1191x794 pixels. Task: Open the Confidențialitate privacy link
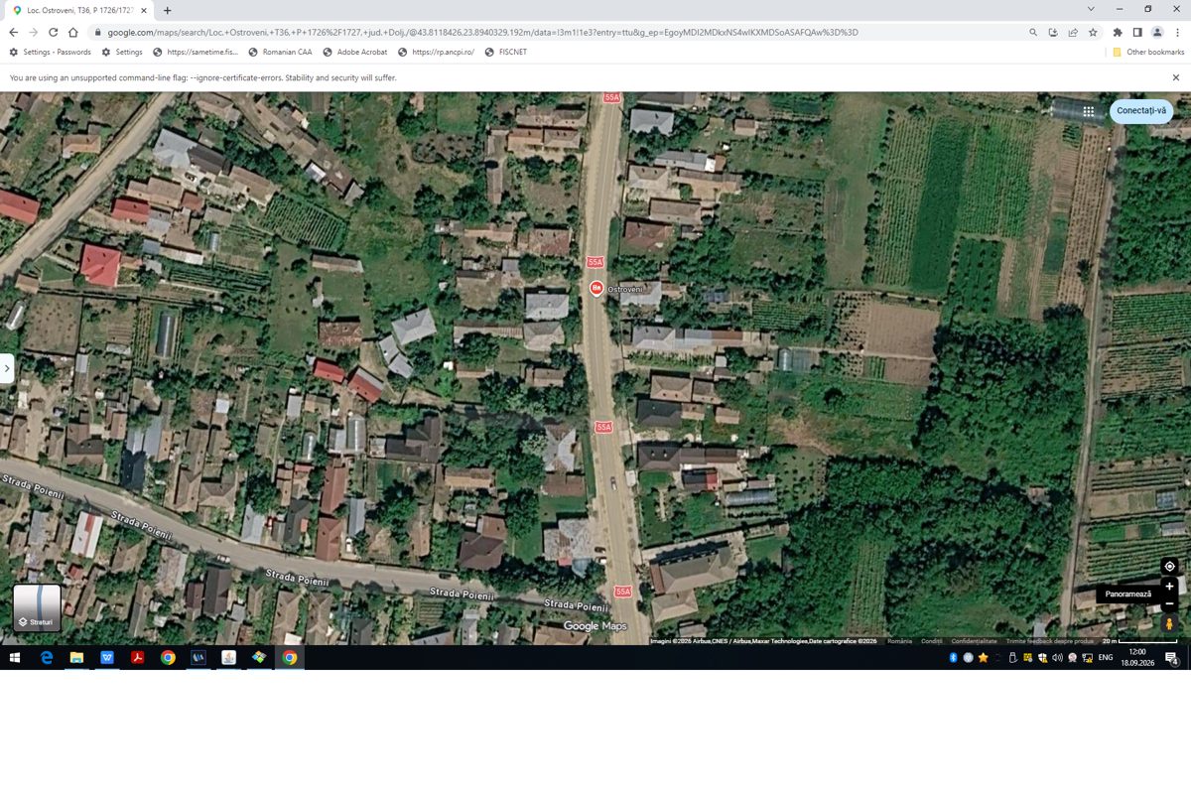(975, 641)
